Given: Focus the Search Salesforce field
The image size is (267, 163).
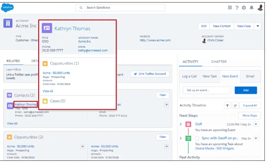Looking at the screenshot, I should pyautogui.click(x=120, y=8).
